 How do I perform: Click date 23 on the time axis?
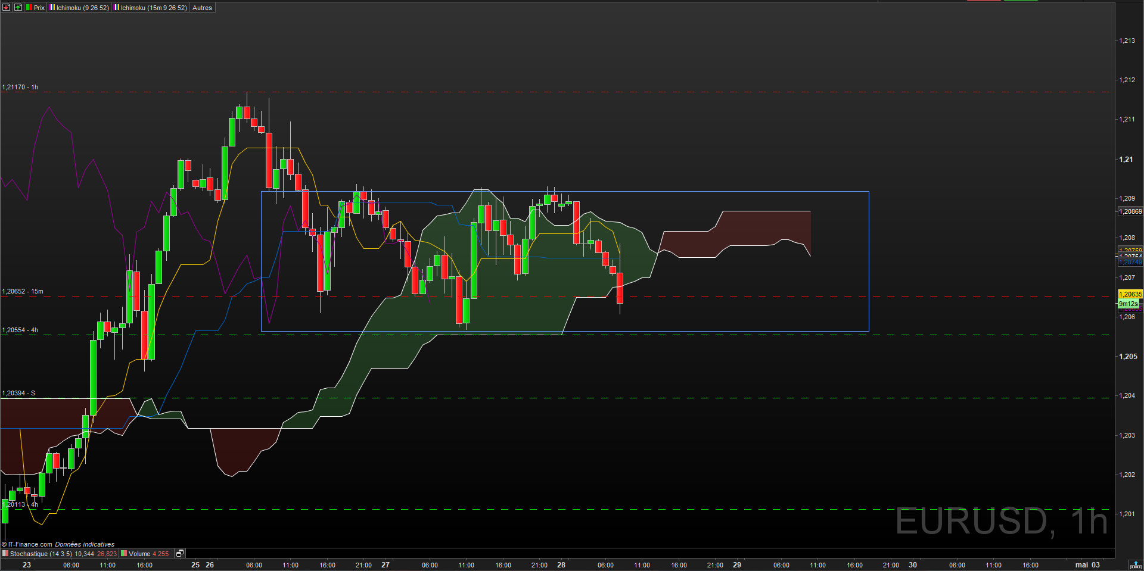point(27,565)
